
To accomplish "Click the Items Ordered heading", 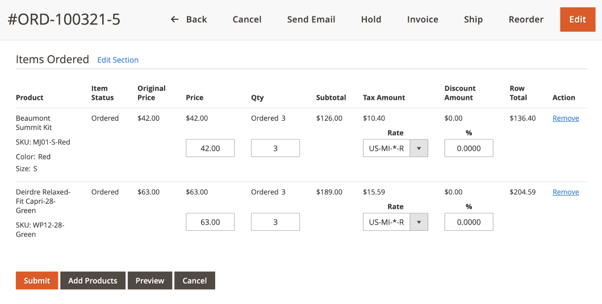I will pos(52,60).
